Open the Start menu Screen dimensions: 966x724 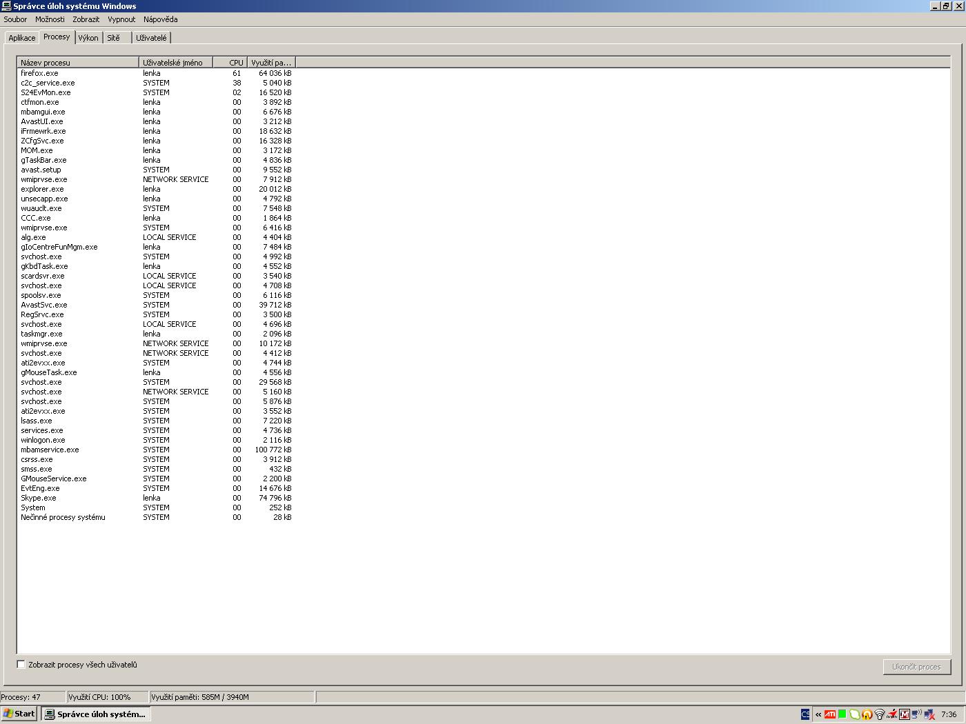19,714
